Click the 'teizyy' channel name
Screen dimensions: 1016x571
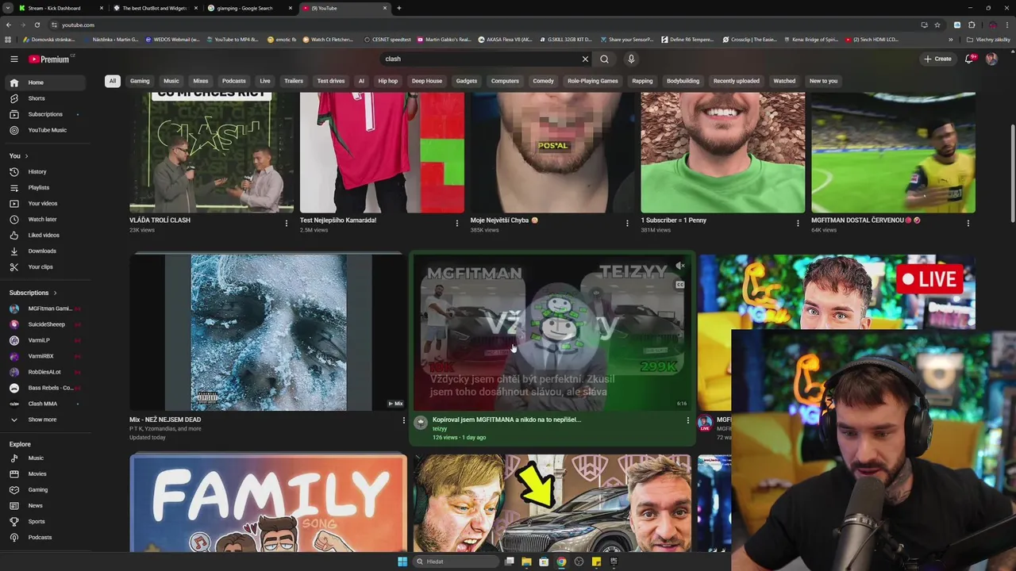pos(440,429)
